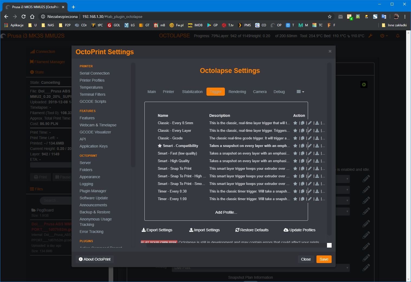
Task: Open the P2P bookmarks folder
Action: 64,25
